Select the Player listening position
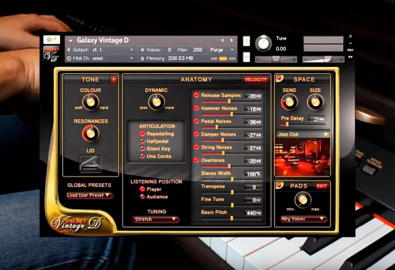Viewport: 395px width, 270px height. click(x=142, y=189)
